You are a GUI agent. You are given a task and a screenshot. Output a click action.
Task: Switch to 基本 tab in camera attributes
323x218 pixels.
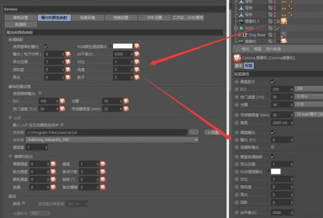coord(239,66)
